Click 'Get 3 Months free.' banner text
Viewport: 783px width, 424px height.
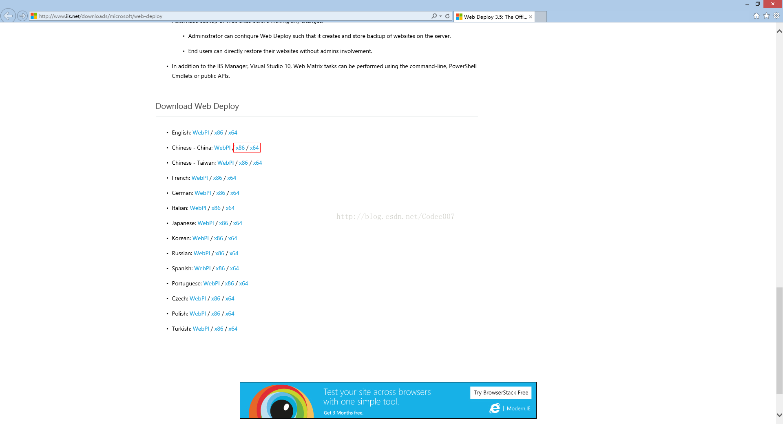[343, 413]
